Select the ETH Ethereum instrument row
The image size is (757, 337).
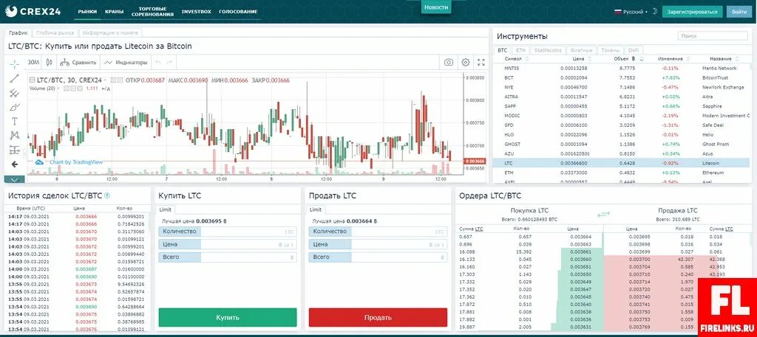[622, 173]
